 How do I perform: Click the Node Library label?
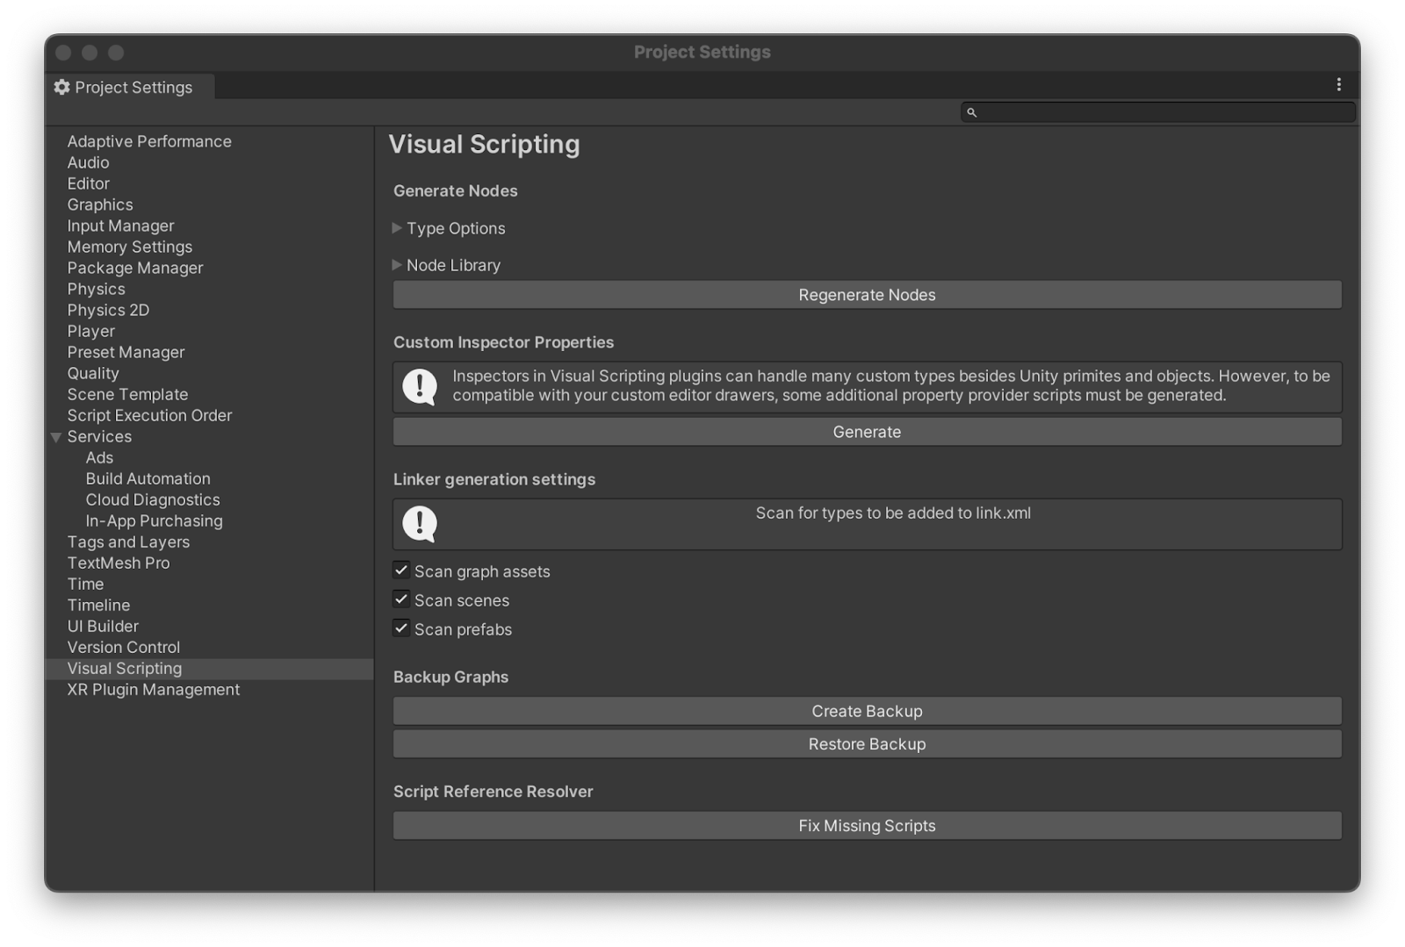pyautogui.click(x=453, y=265)
